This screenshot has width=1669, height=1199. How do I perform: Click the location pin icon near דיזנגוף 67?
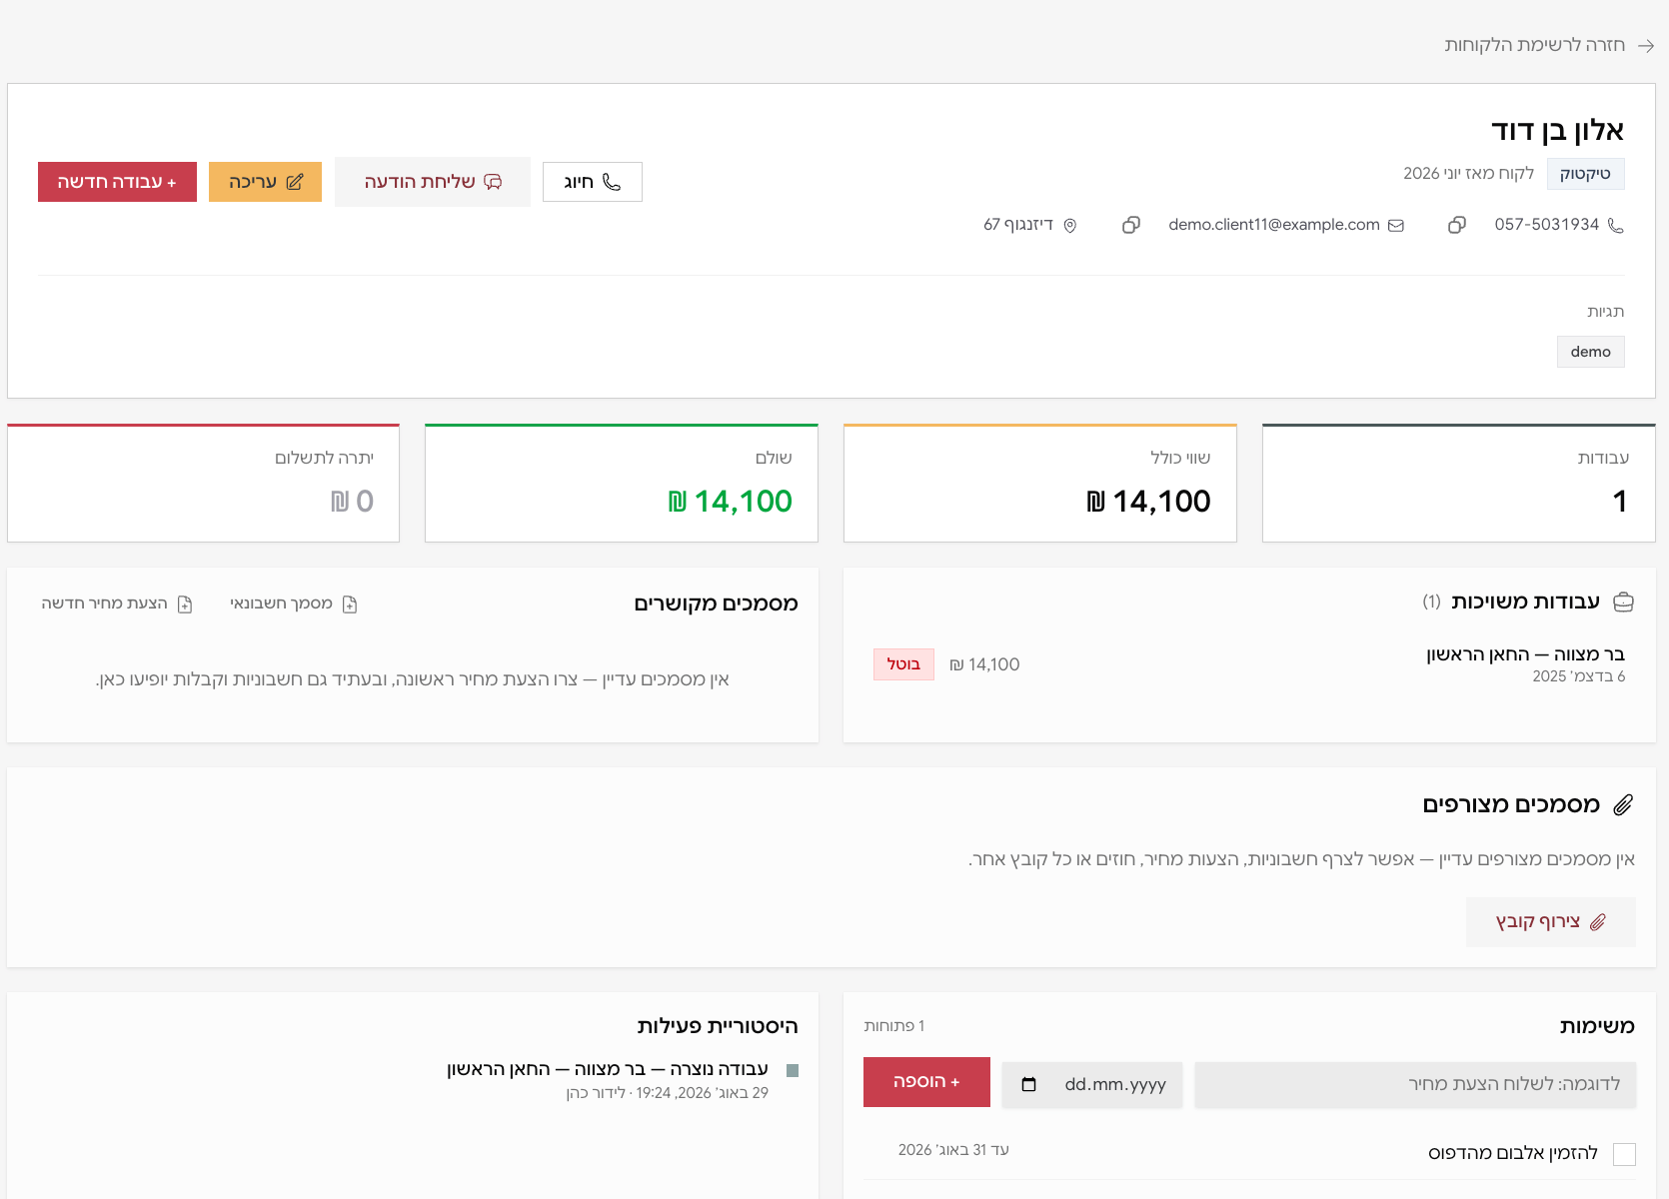pos(1070,226)
